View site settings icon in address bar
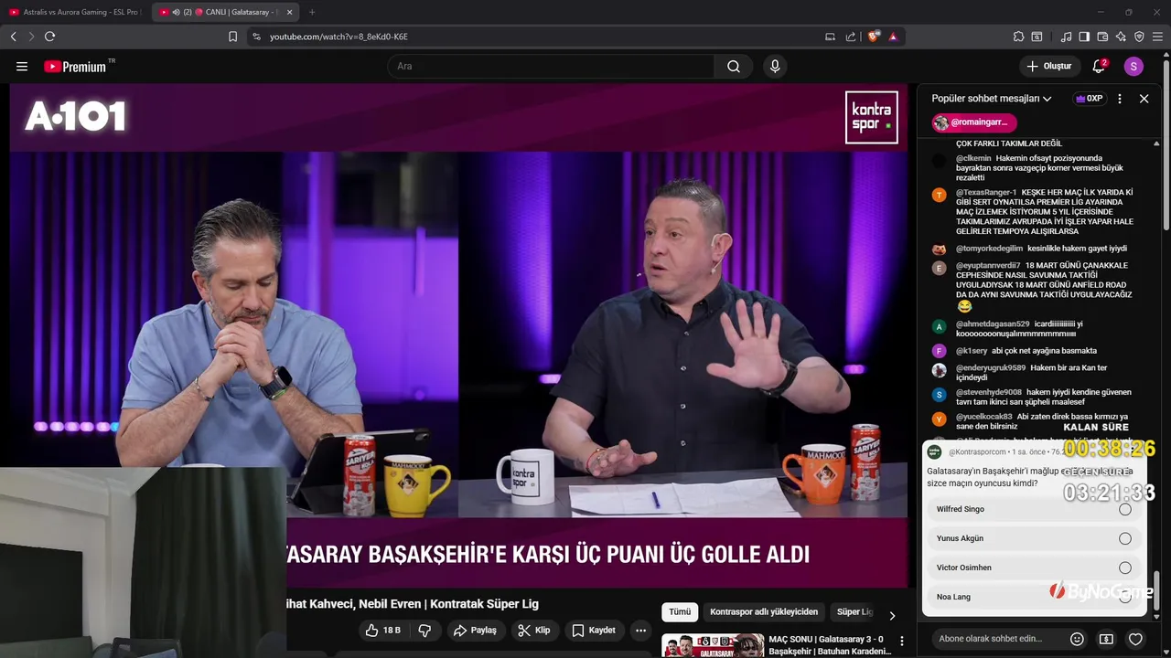 pyautogui.click(x=256, y=37)
